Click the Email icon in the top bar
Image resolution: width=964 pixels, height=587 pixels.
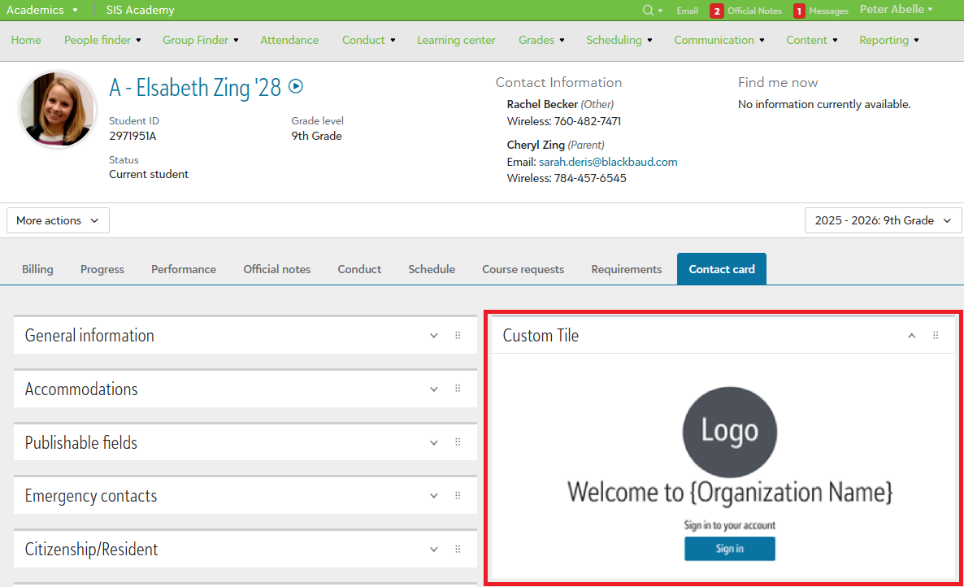point(687,11)
